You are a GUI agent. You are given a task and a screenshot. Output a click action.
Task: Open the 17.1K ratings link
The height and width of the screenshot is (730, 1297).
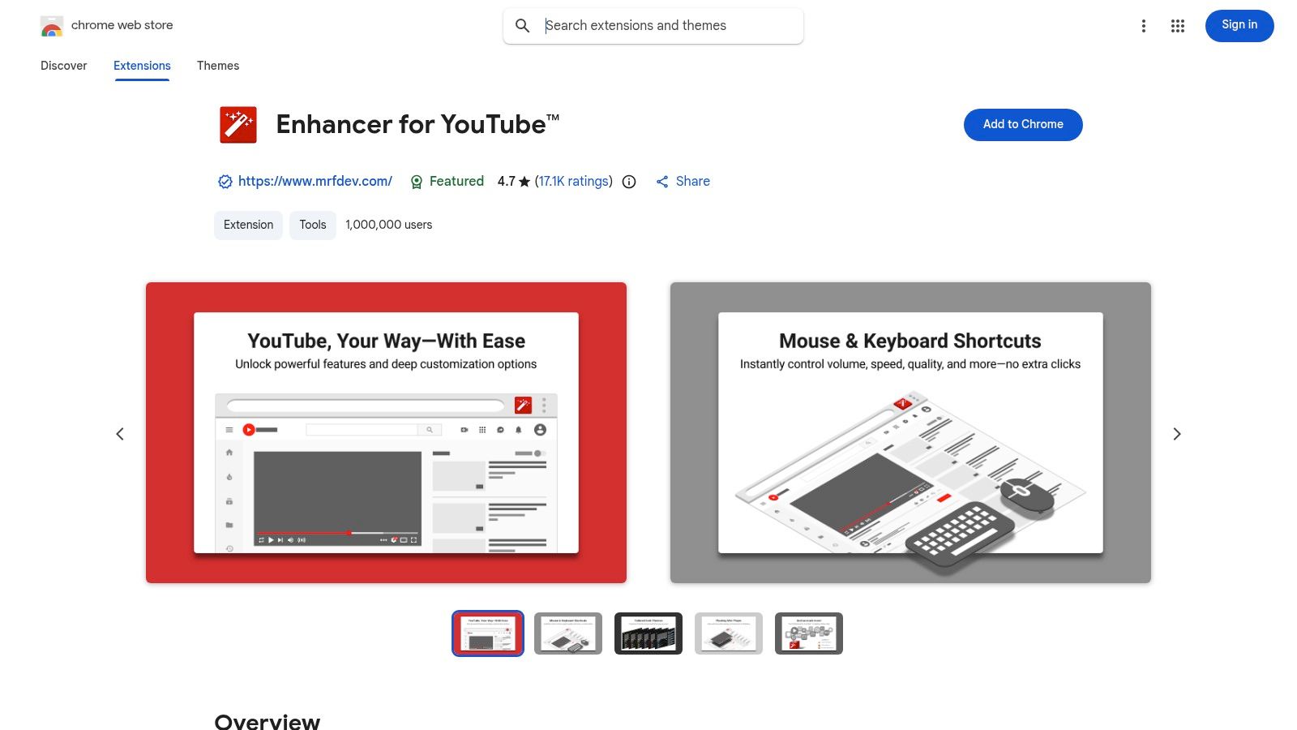click(574, 181)
